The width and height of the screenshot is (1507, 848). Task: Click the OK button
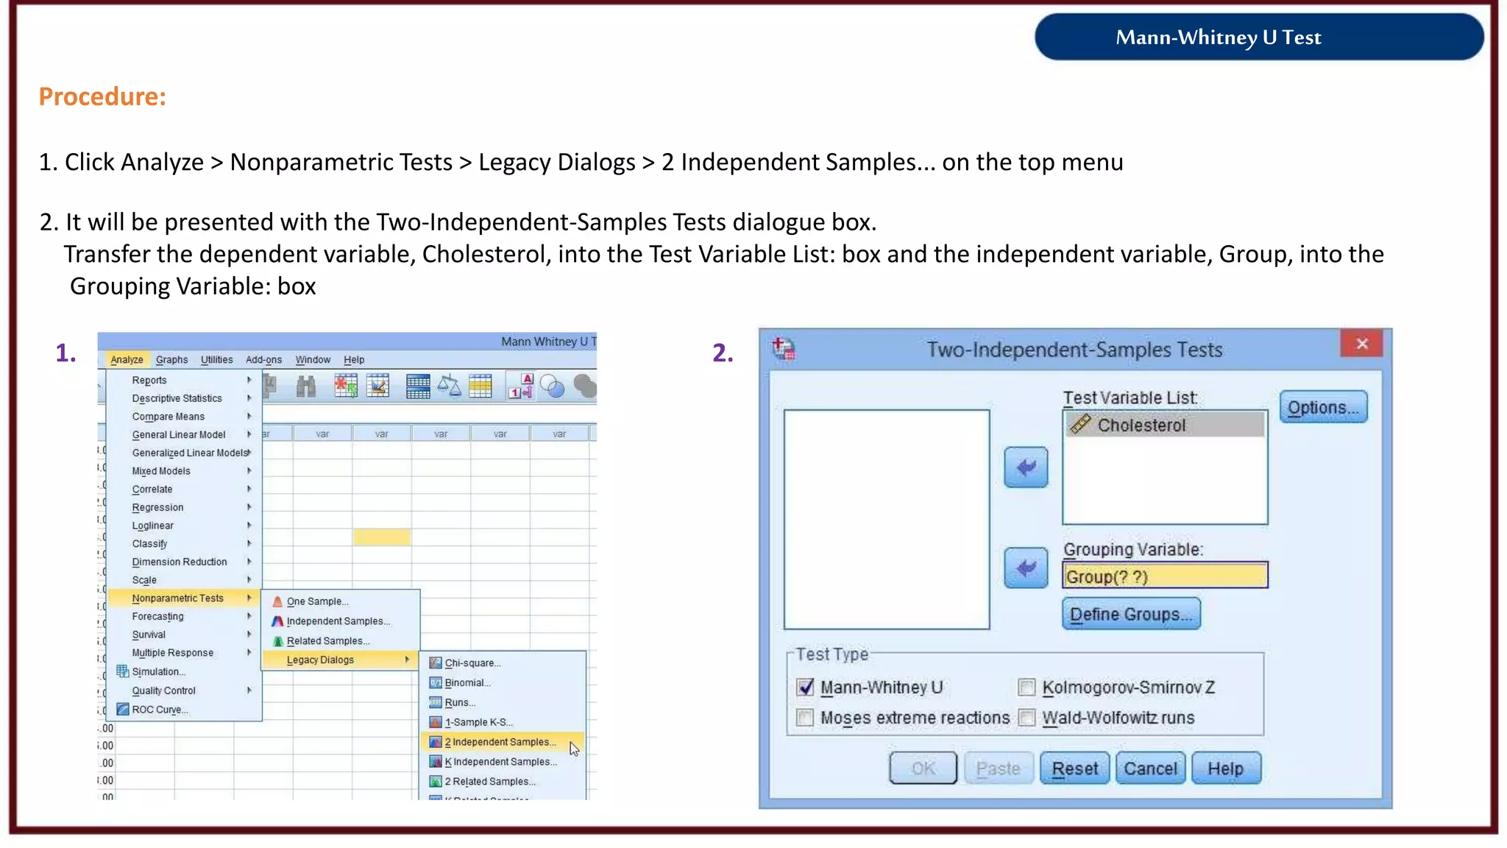click(x=923, y=768)
